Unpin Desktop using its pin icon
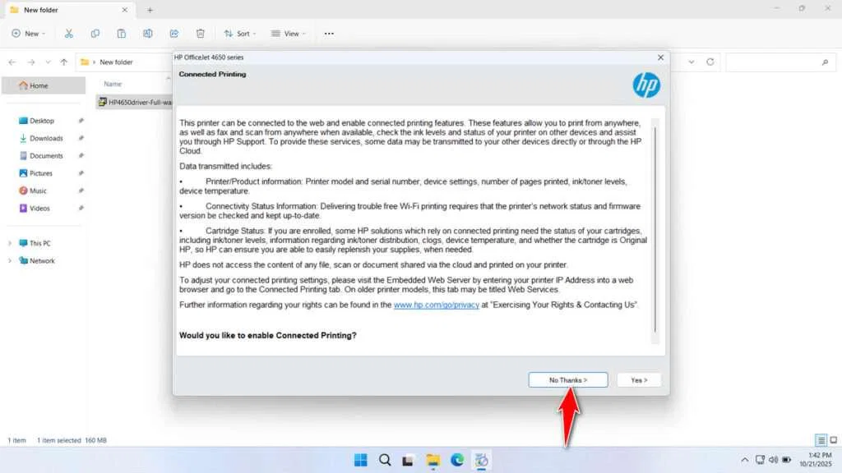The image size is (842, 473). (80, 121)
